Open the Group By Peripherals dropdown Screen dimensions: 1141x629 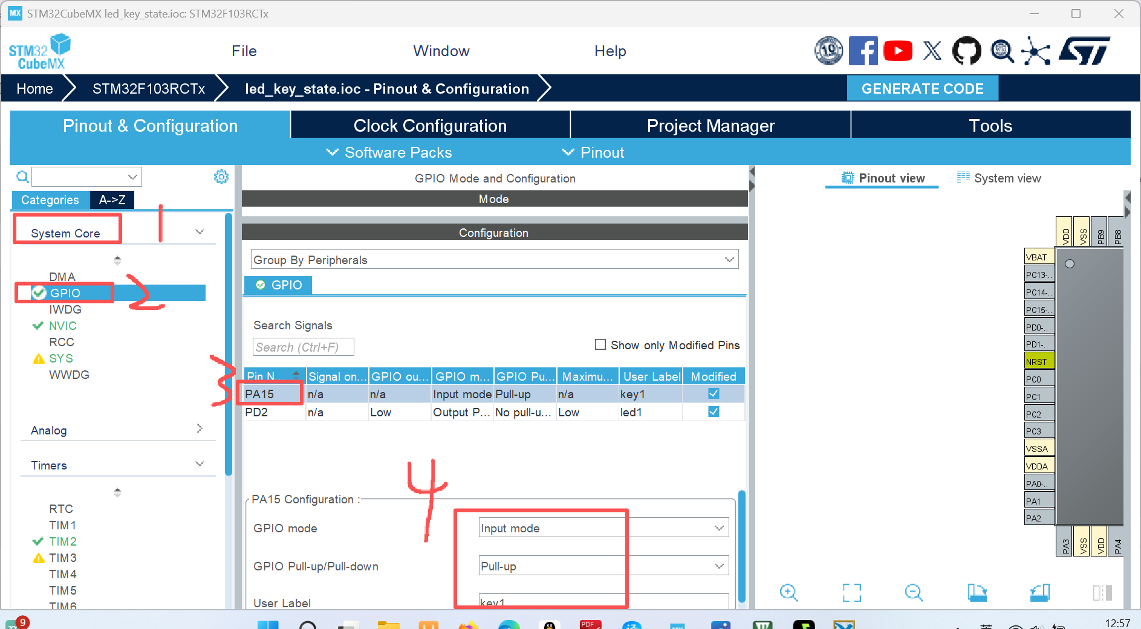pos(495,260)
